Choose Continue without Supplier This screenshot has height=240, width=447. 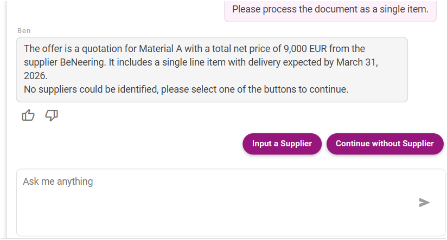click(385, 144)
